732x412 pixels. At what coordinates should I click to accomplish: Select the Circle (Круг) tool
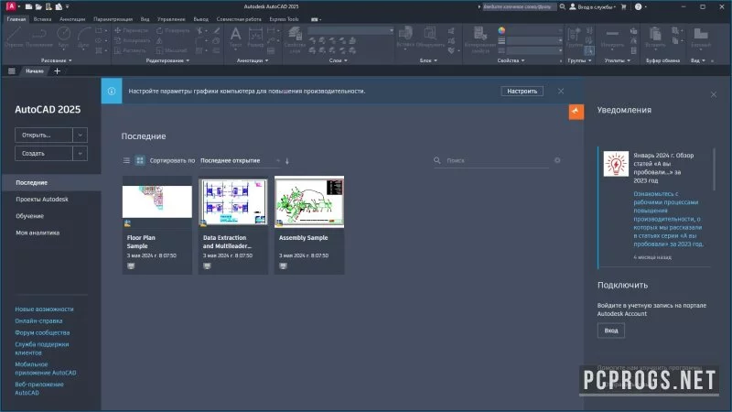tap(63, 38)
